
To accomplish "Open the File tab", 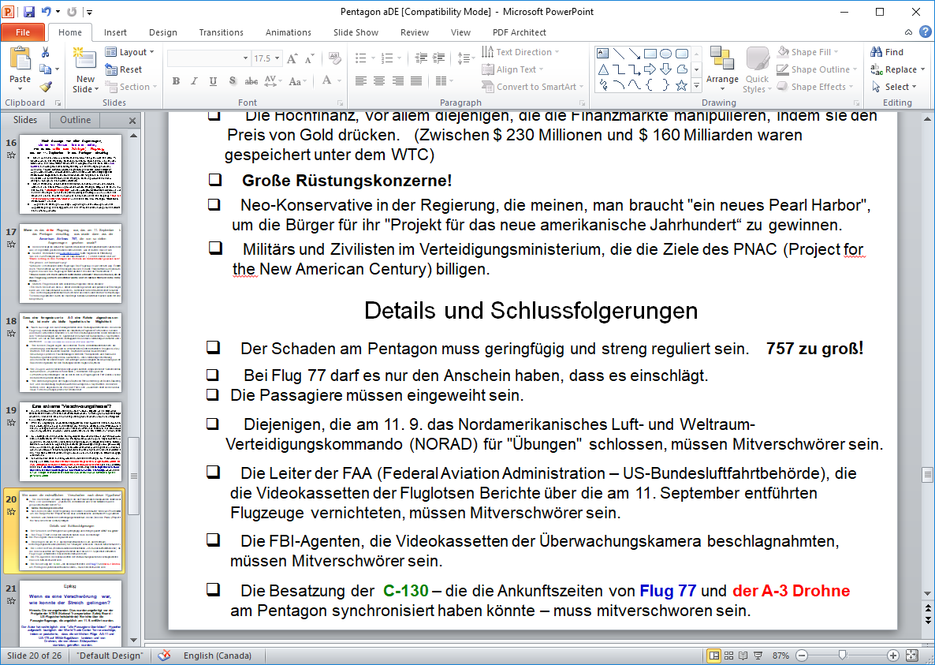I will [23, 32].
